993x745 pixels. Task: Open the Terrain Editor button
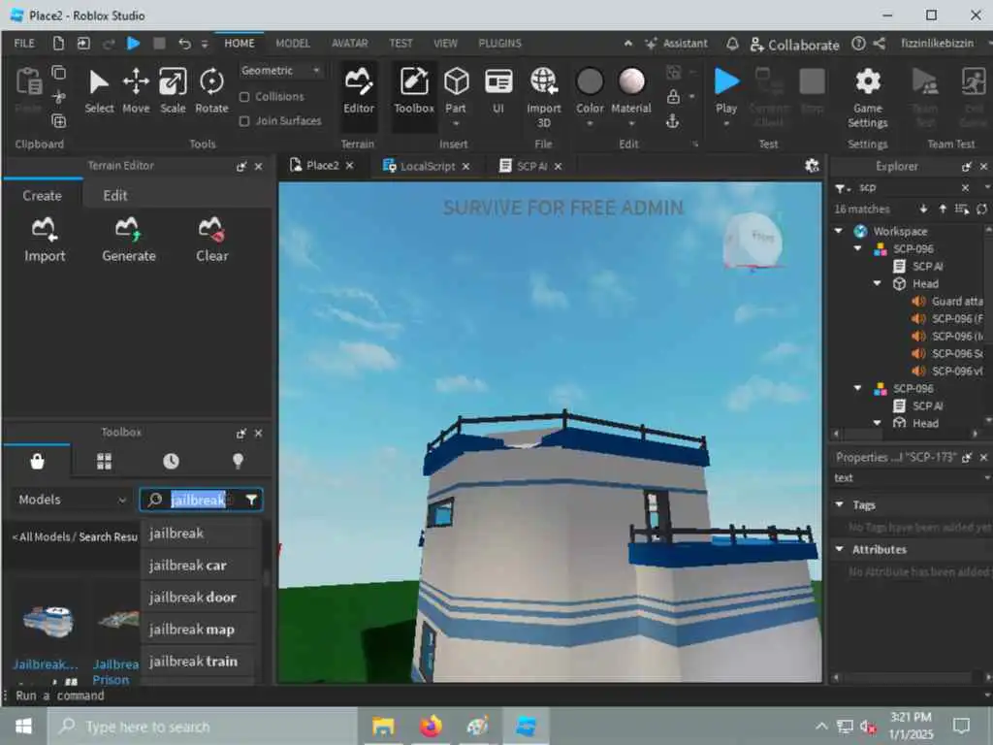[x=359, y=91]
